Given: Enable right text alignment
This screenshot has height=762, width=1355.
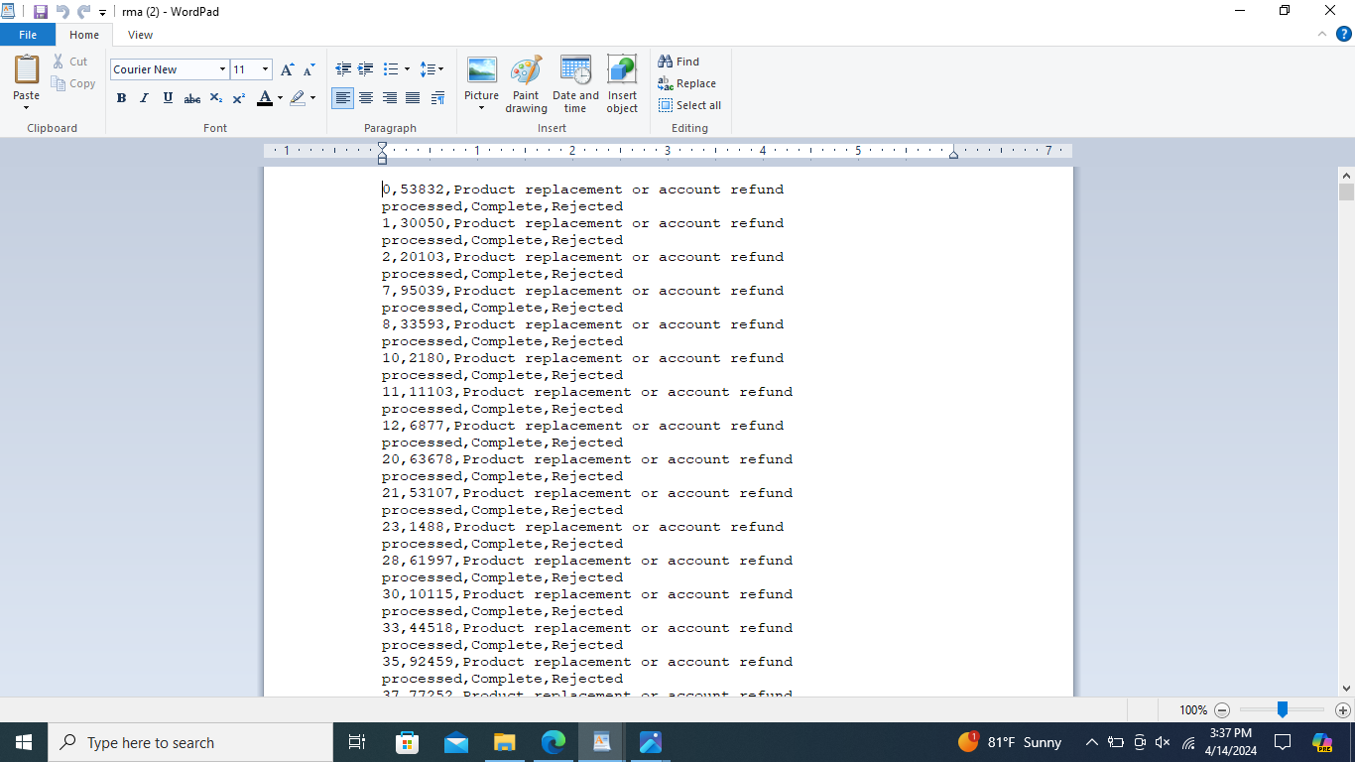Looking at the screenshot, I should pyautogui.click(x=389, y=98).
